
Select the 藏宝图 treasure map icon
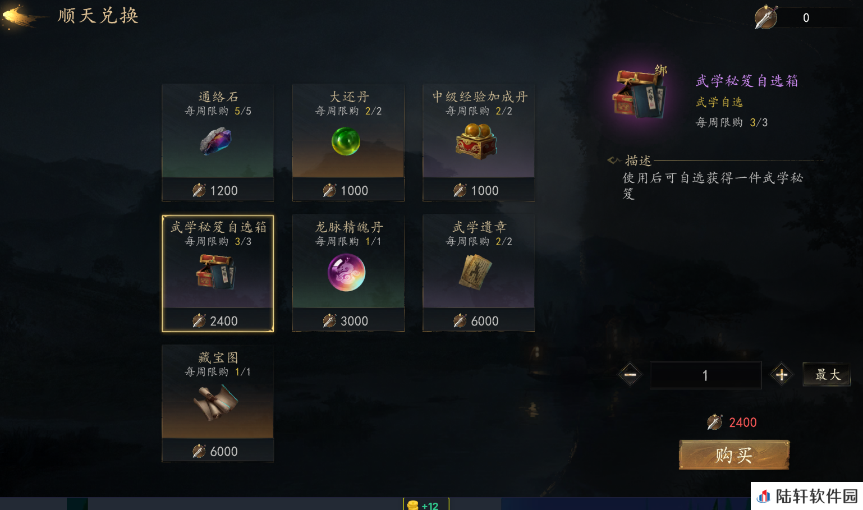(216, 402)
